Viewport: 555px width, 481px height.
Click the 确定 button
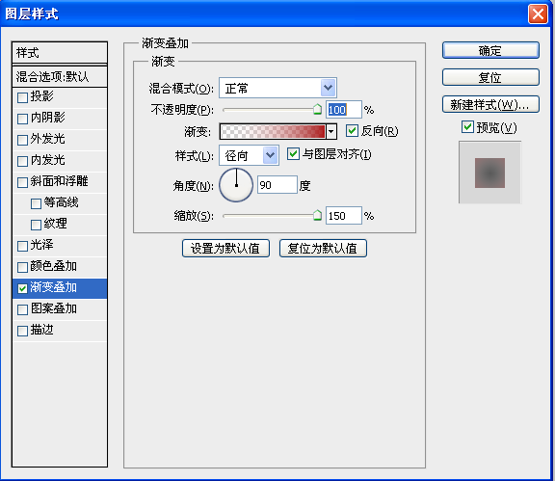[490, 50]
